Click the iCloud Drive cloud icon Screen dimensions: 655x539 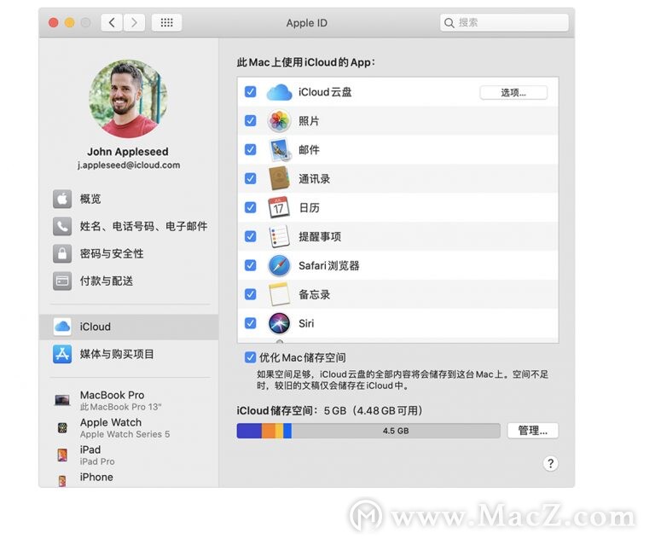click(x=279, y=92)
